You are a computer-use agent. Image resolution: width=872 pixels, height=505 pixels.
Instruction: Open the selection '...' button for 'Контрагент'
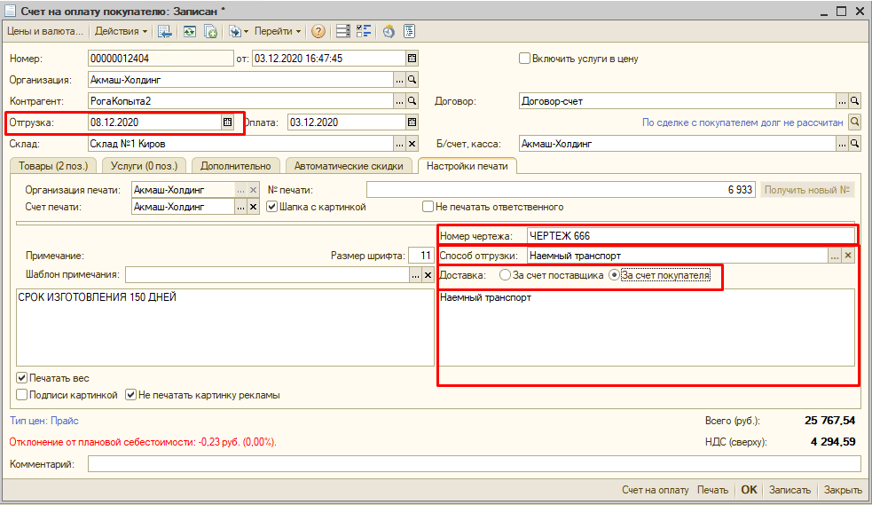400,101
